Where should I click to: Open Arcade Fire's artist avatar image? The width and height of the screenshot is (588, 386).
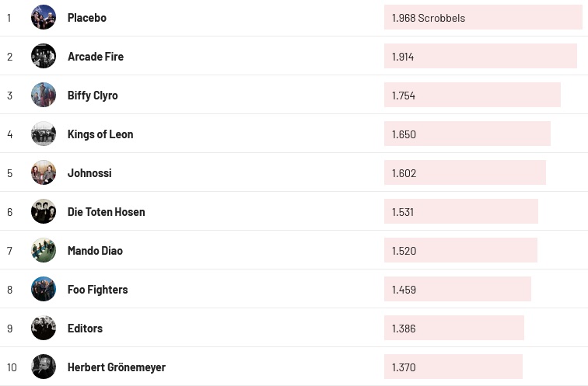click(x=44, y=56)
